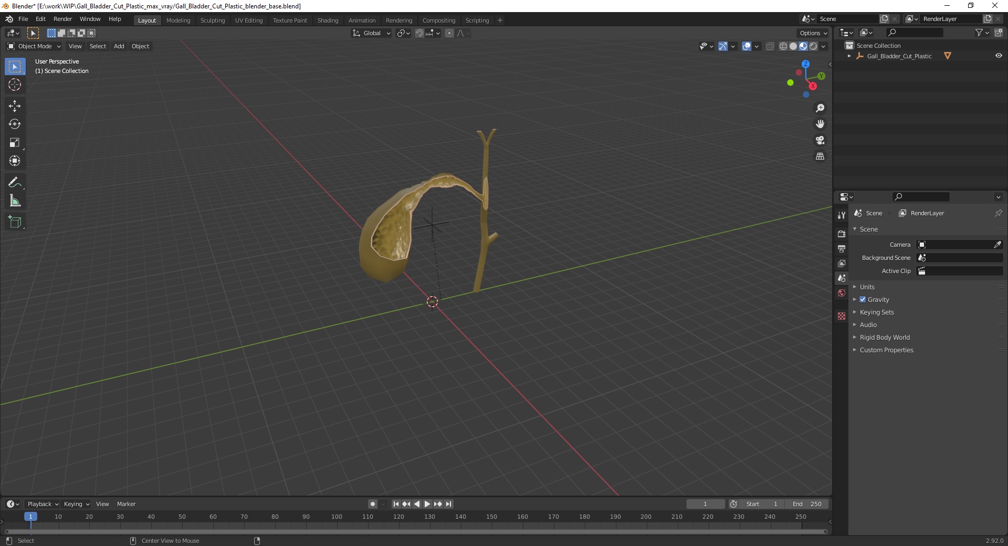Open the Object Mode dropdown
1008x546 pixels.
pos(34,46)
